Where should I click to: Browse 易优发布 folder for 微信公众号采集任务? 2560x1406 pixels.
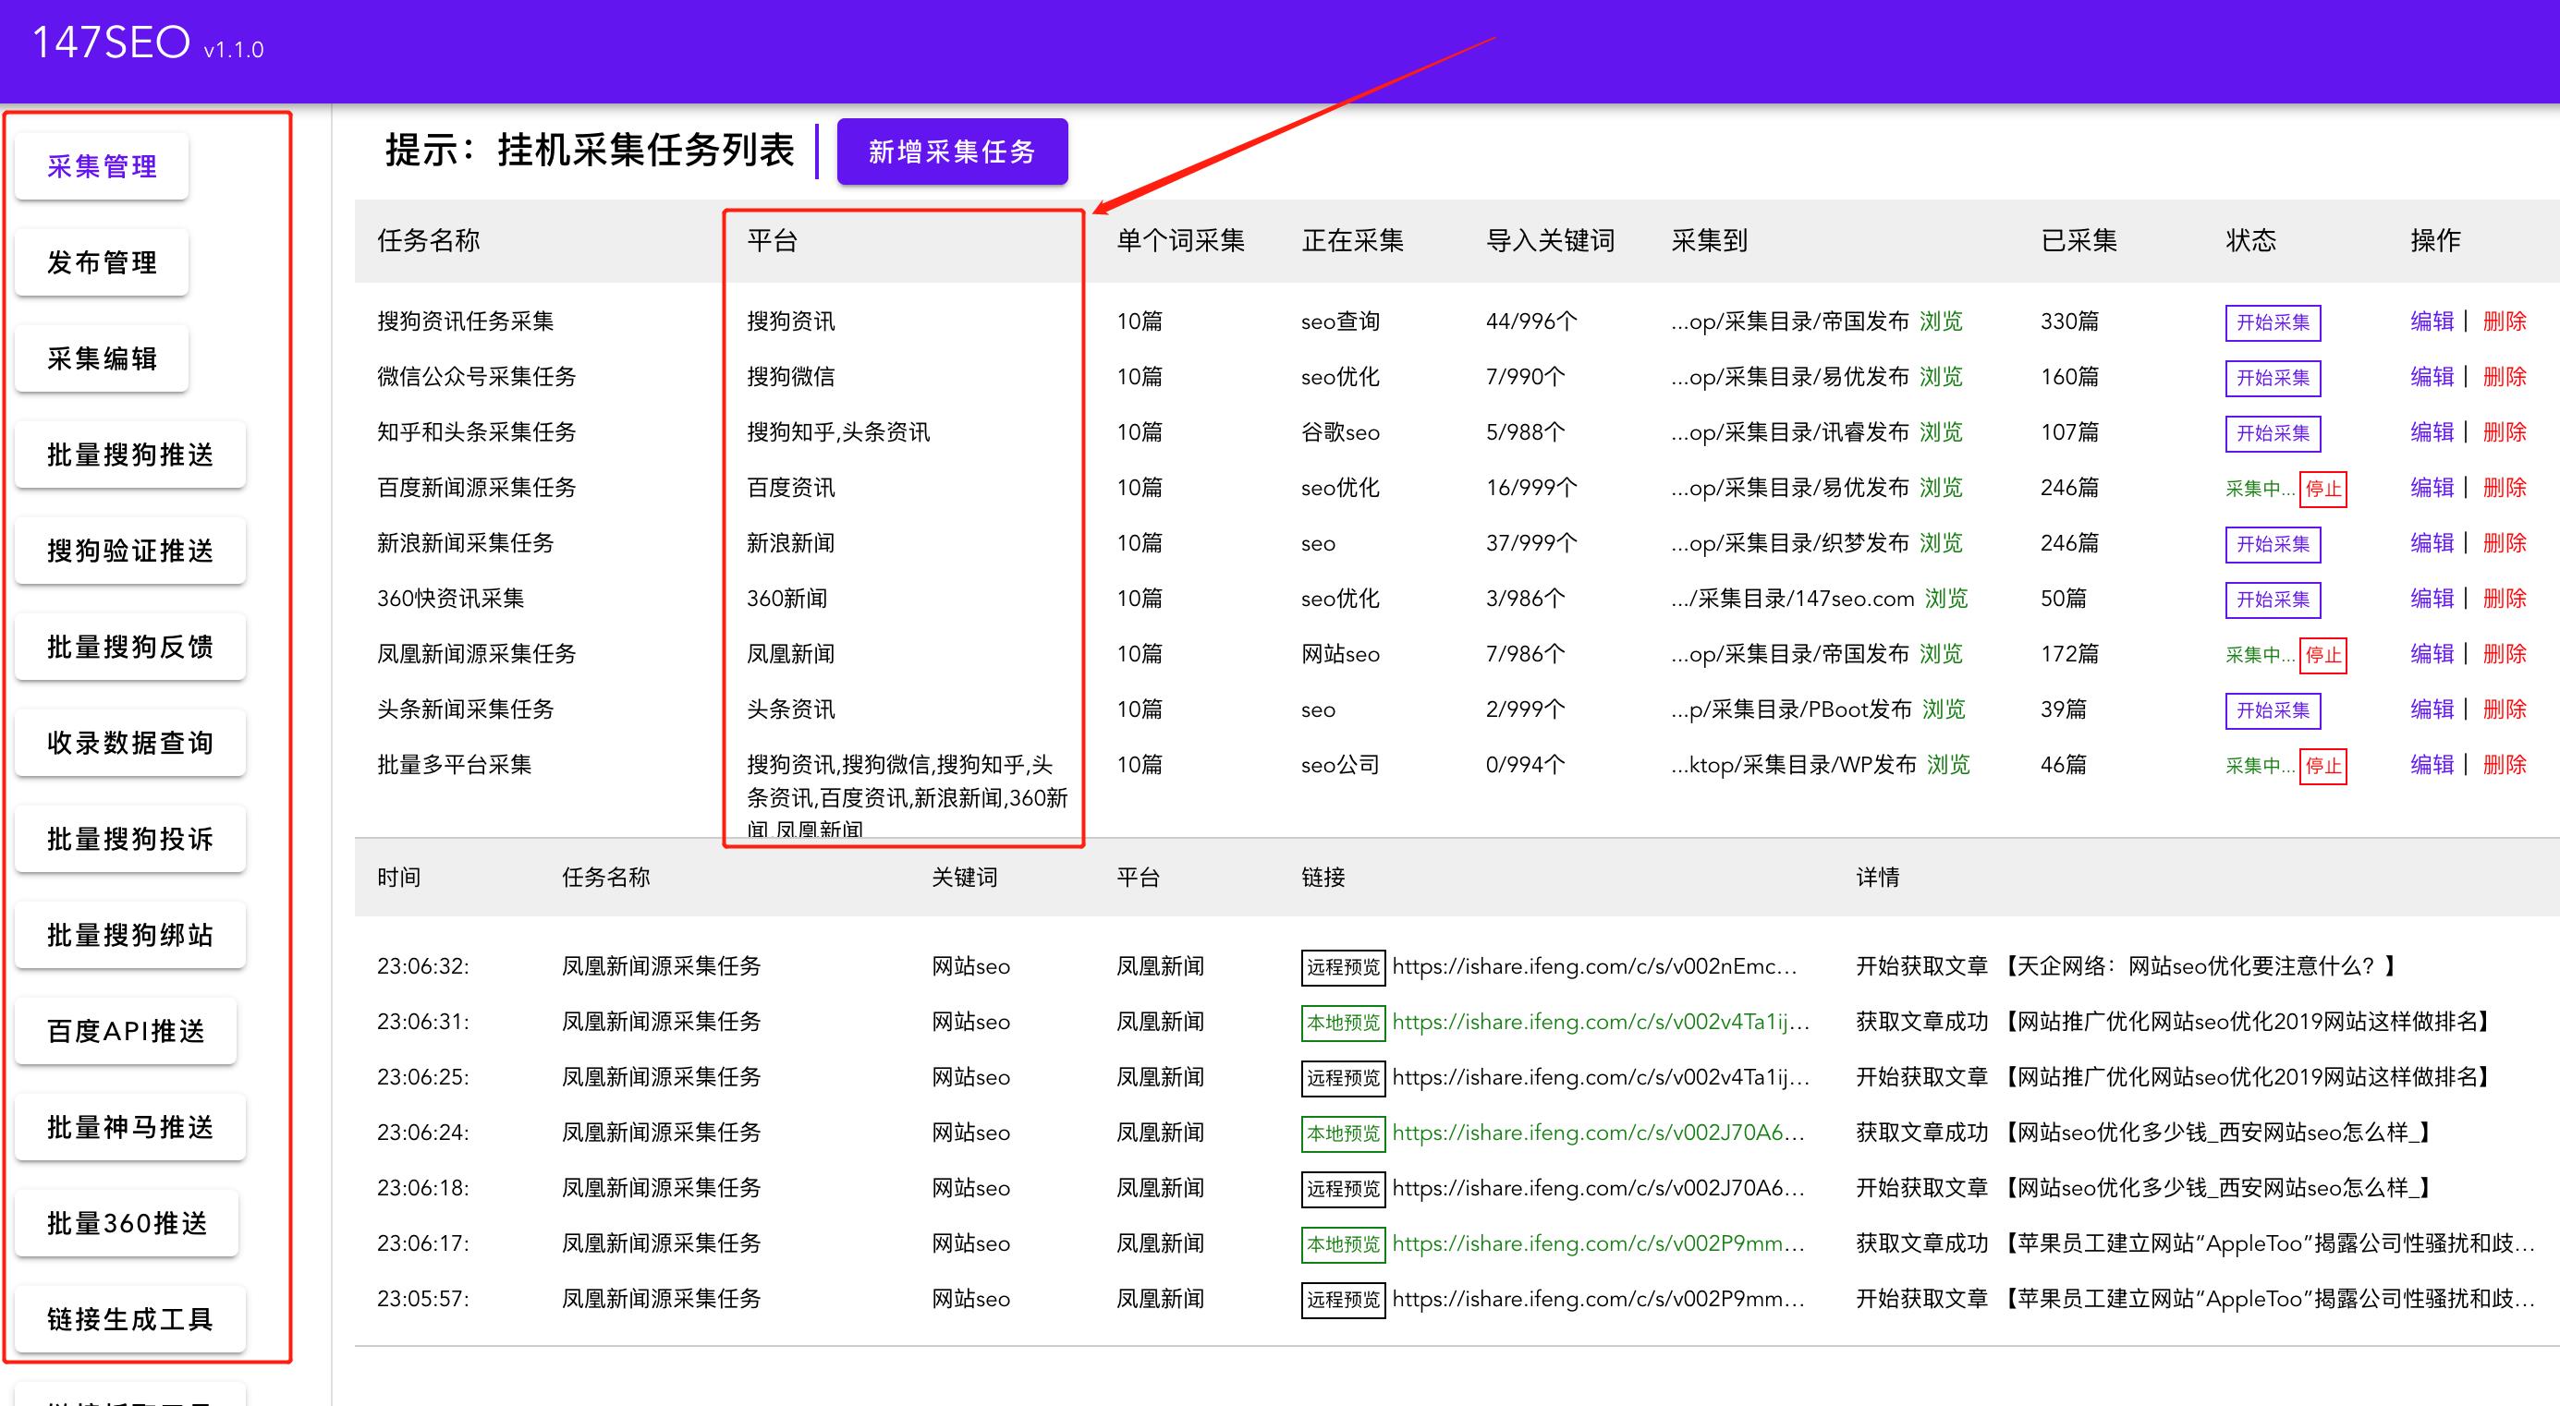click(1941, 377)
